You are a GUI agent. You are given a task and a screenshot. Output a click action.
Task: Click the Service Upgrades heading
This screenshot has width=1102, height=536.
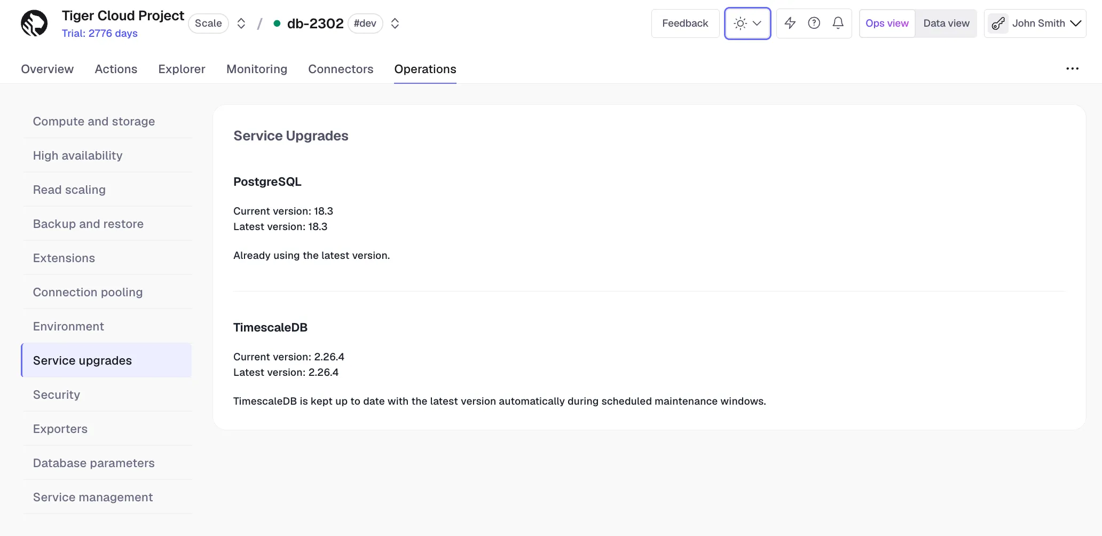click(x=291, y=136)
